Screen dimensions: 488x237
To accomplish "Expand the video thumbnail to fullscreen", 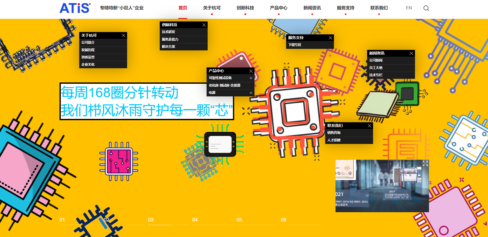I will 425,163.
